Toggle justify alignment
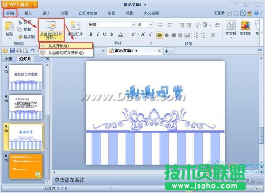Image resolution: width=265 pixels, height=193 pixels. coord(180,35)
